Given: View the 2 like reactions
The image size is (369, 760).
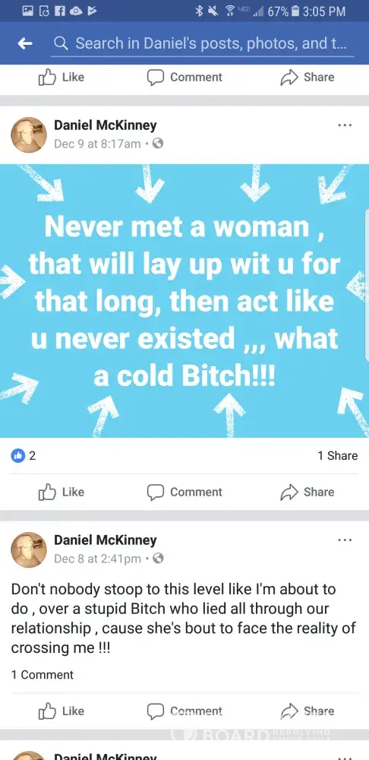Looking at the screenshot, I should (x=24, y=455).
